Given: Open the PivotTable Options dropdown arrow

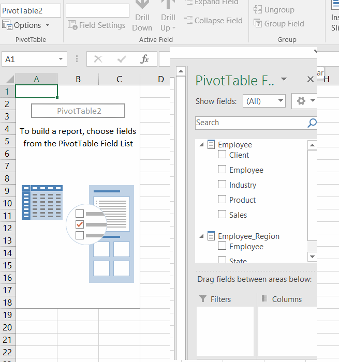Looking at the screenshot, I should pyautogui.click(x=48, y=25).
